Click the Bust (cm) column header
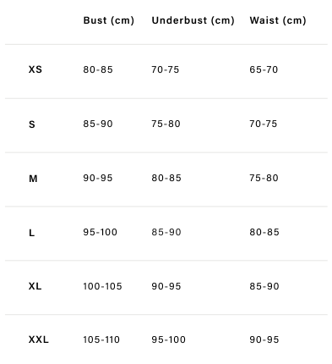This screenshot has width=332, height=364. pos(109,20)
